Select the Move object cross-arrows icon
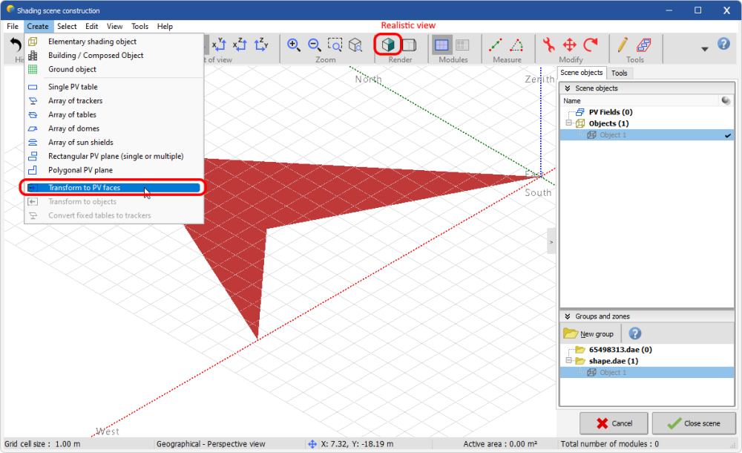 (570, 45)
